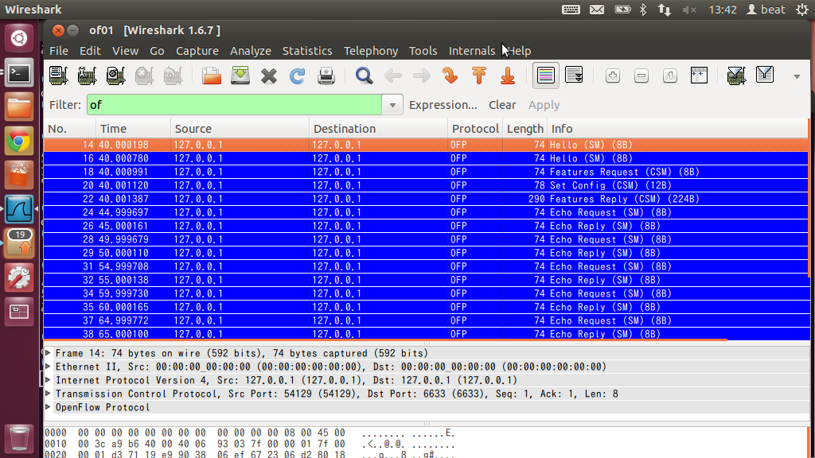The width and height of the screenshot is (815, 458).
Task: Click the print packets icon
Action: (x=326, y=76)
